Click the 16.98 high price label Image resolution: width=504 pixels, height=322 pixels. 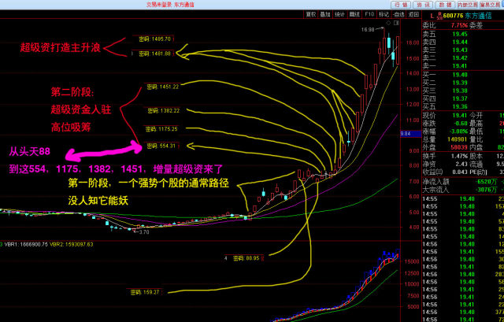368,30
